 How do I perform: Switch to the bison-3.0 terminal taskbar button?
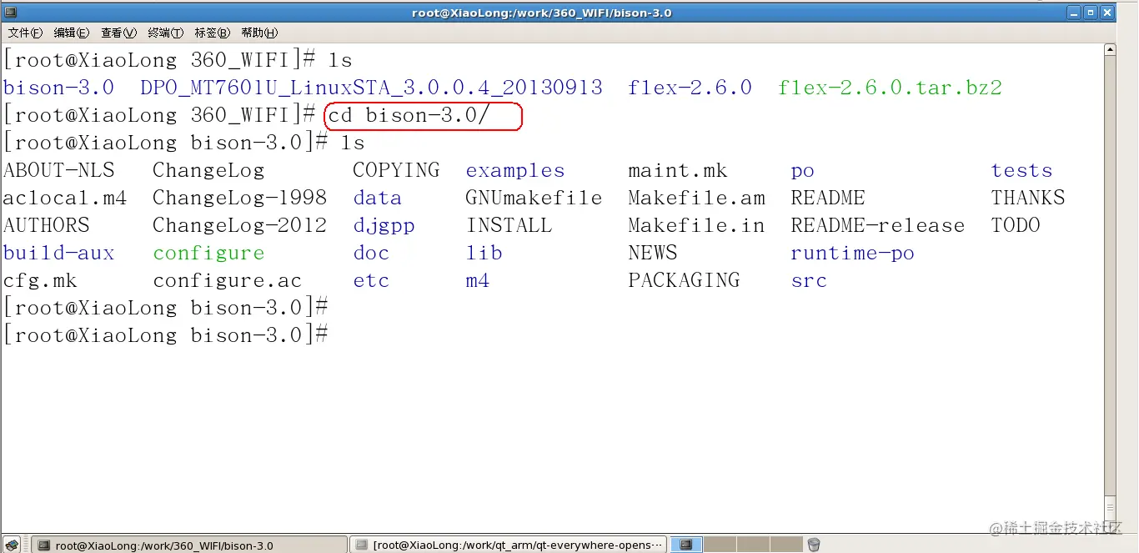tap(188, 545)
